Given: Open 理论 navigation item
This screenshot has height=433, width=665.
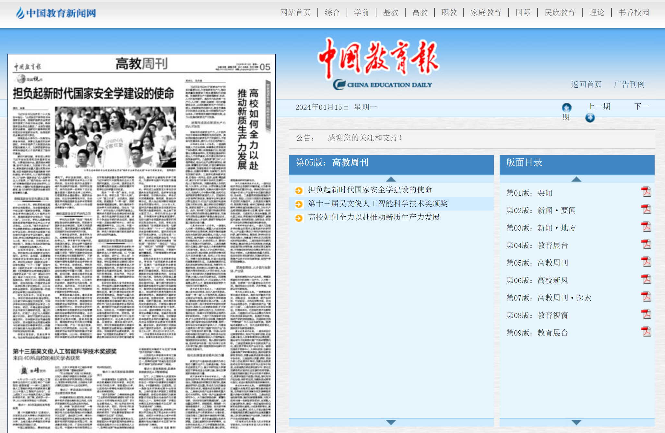Looking at the screenshot, I should click(597, 13).
